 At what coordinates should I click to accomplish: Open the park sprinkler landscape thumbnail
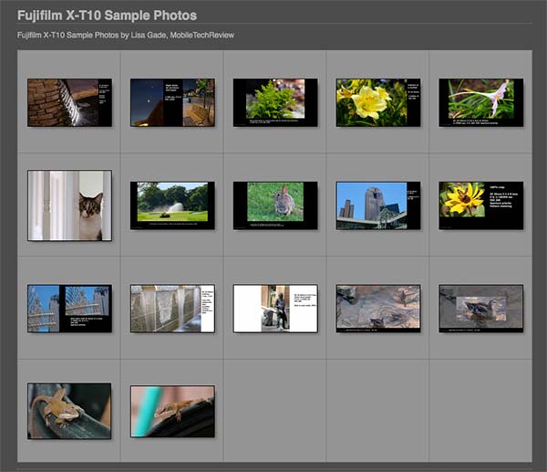pos(172,205)
